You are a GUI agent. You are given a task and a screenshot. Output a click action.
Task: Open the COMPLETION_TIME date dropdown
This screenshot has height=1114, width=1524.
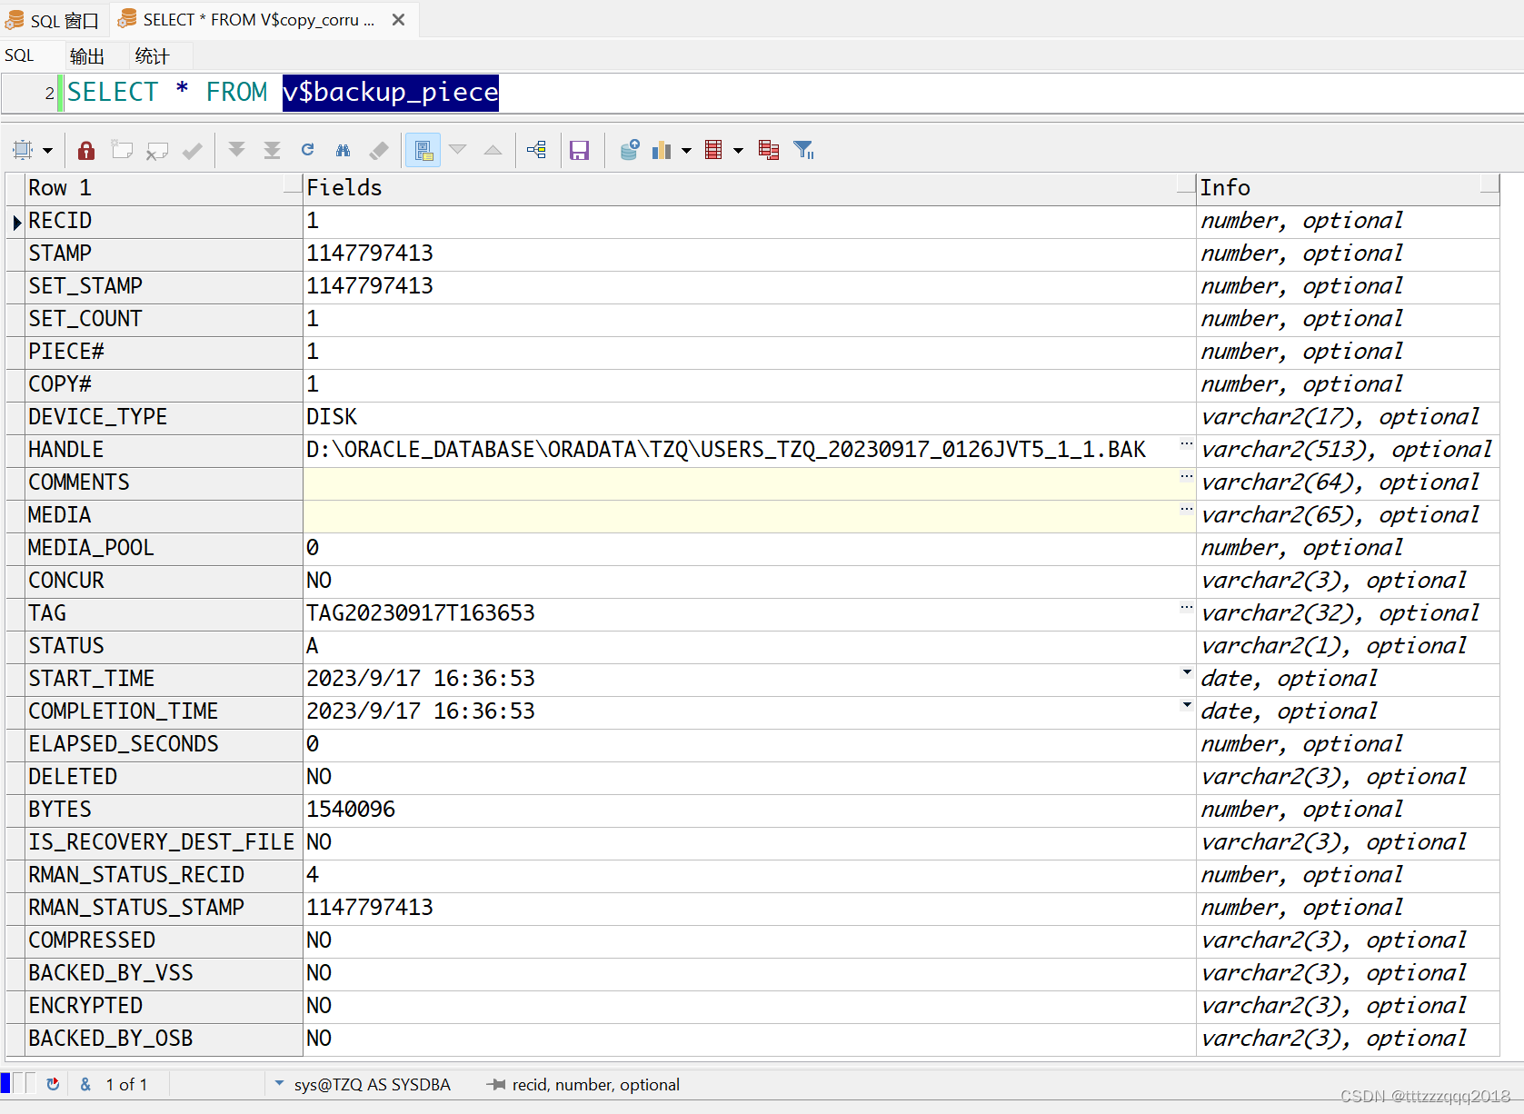[1186, 705]
